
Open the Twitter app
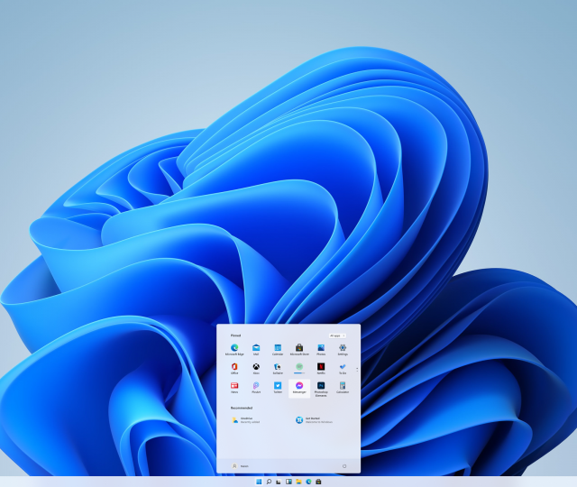[x=278, y=386]
